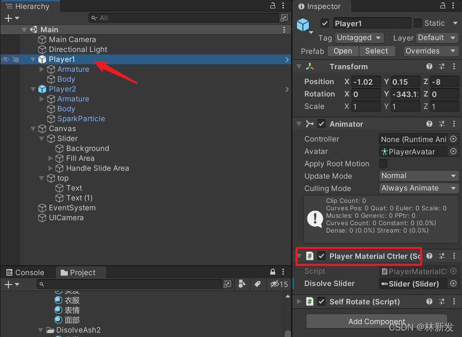Click the Hierarchy search field

pos(183,18)
